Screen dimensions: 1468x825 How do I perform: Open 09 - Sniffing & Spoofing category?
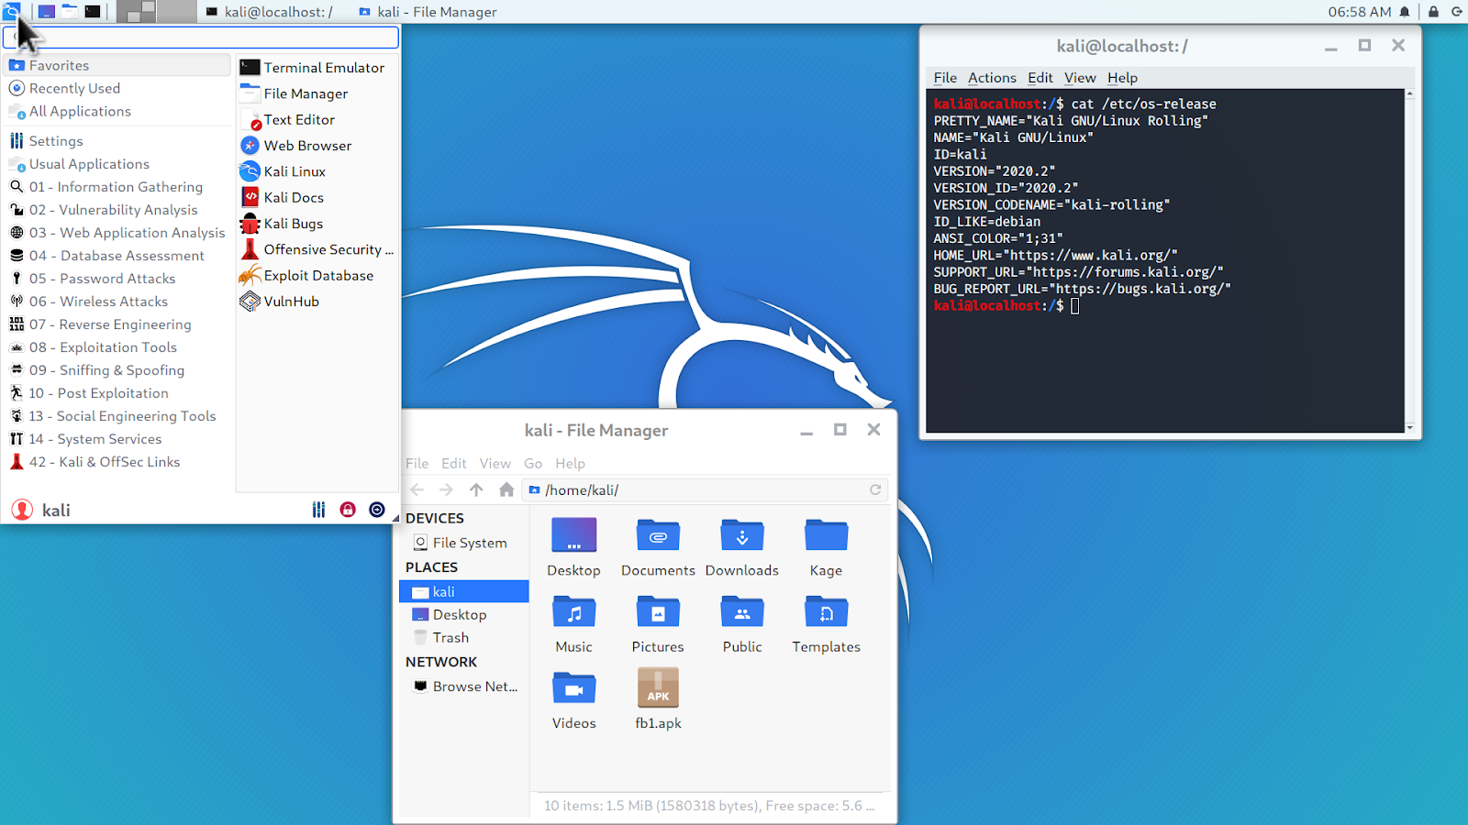(118, 370)
